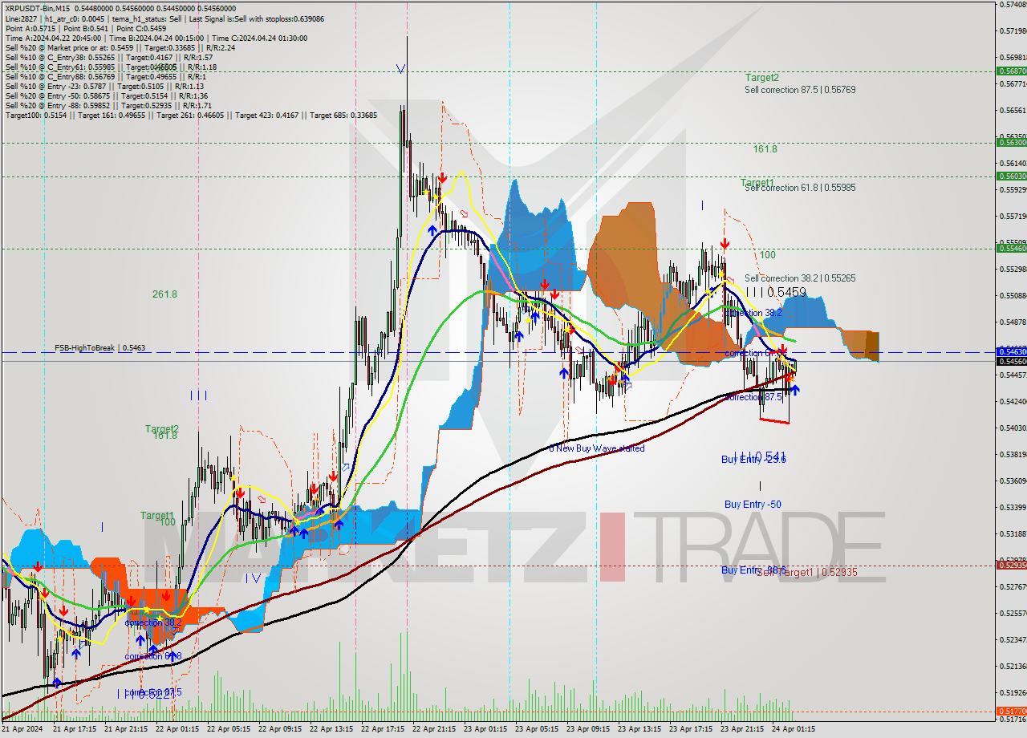Click the '23 Apr 09:15' time axis label
The image size is (1027, 738).
pos(588,729)
